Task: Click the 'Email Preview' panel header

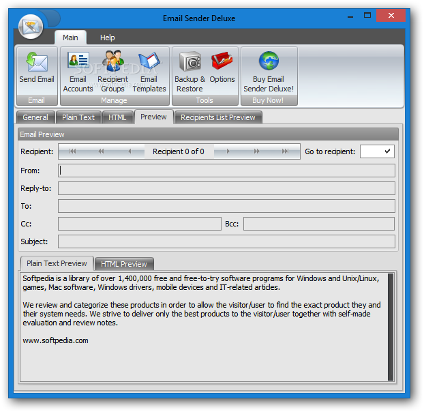Action: coord(208,134)
